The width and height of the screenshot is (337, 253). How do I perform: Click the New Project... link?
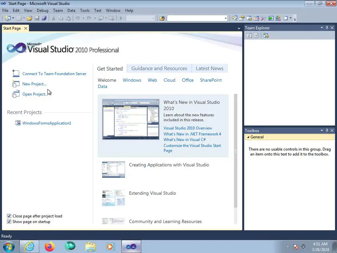coord(34,84)
